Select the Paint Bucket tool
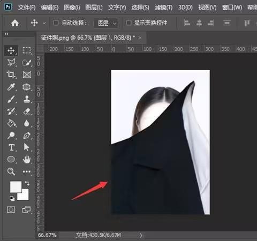Screen dimensions: 257x241 tap(11, 123)
